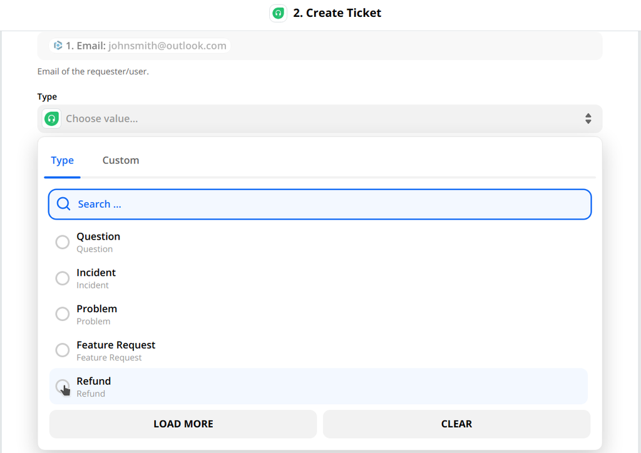
Task: Select the Refund radio button
Action: [62, 386]
